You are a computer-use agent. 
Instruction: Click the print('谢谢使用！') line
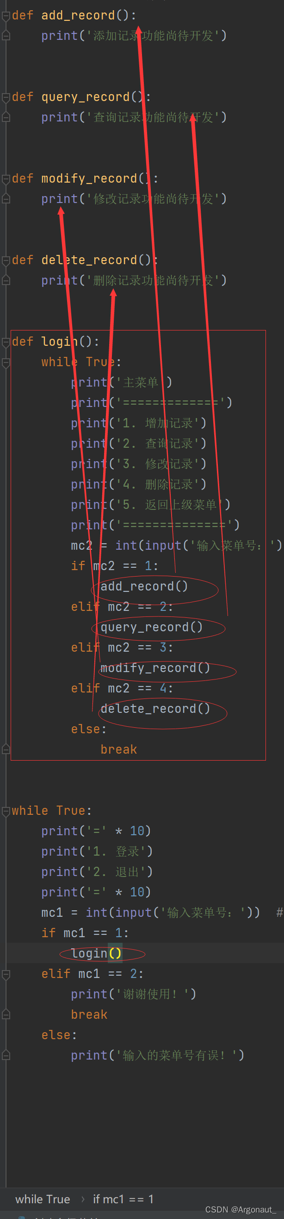pos(134,994)
